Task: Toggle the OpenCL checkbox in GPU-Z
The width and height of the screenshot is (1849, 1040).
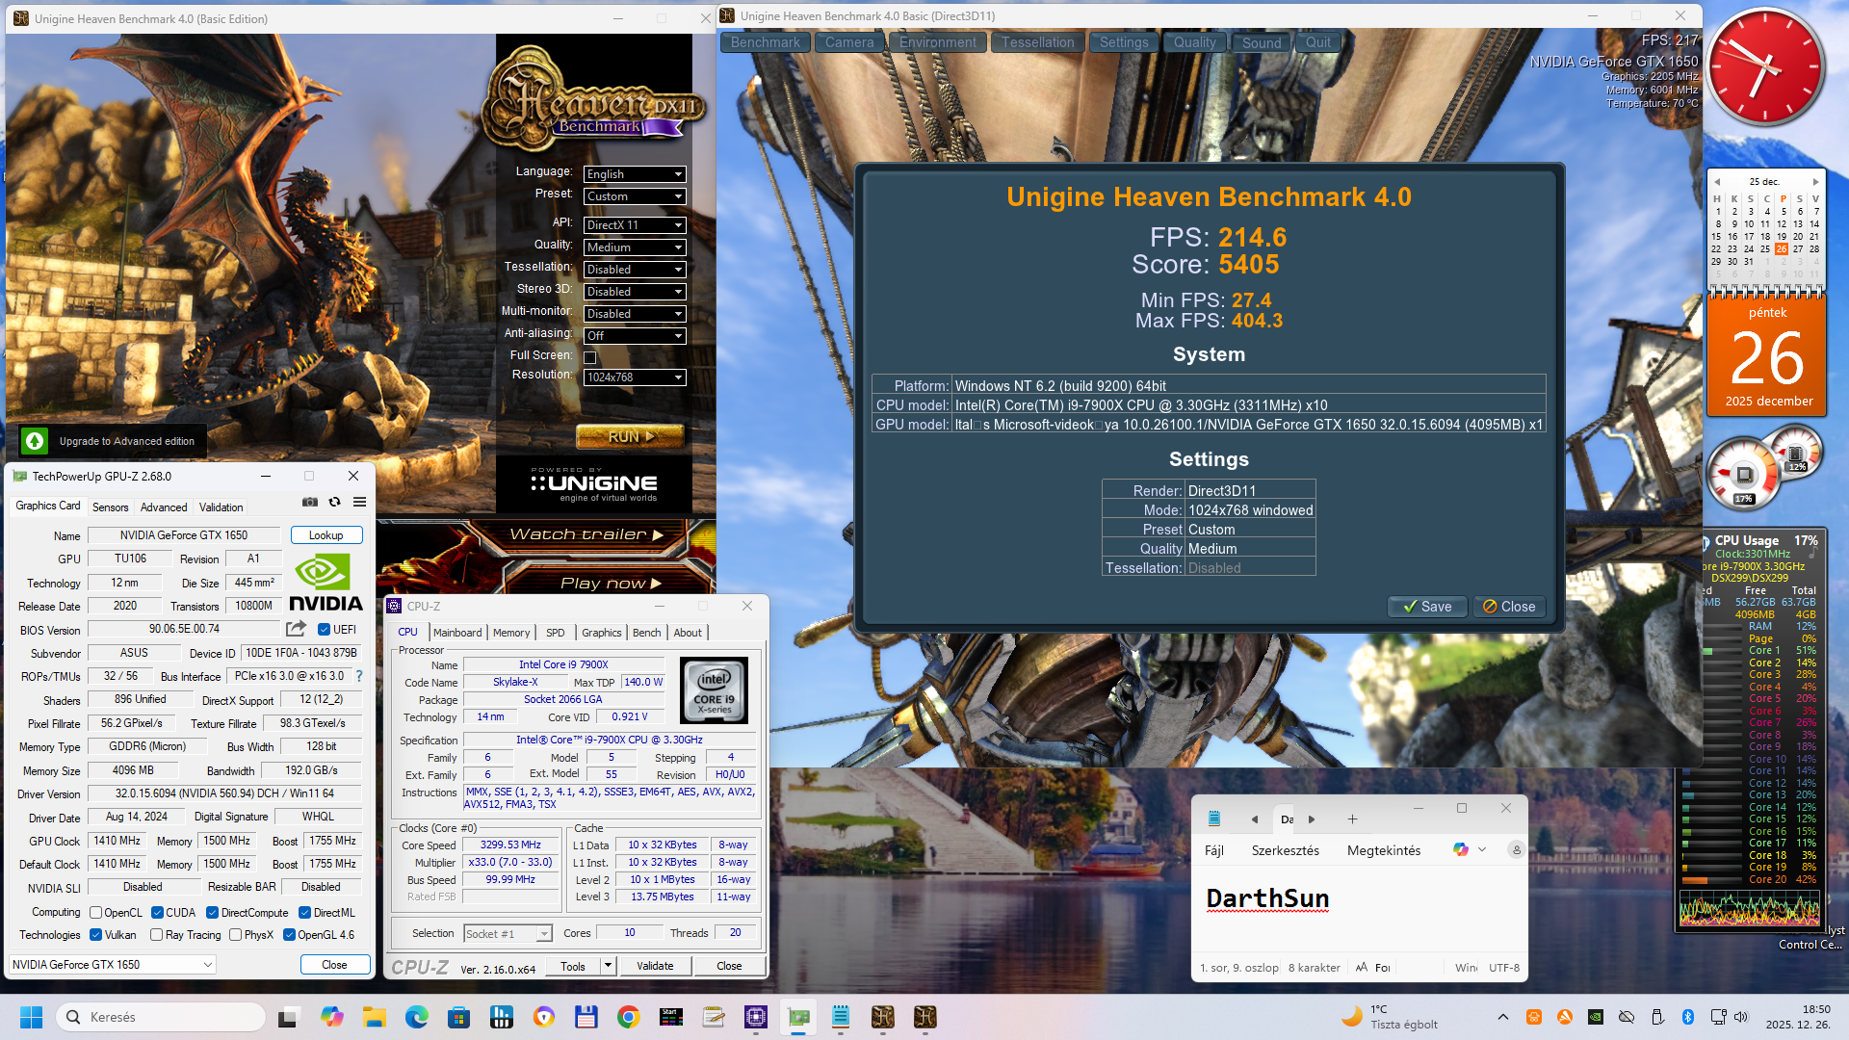Action: click(x=96, y=913)
